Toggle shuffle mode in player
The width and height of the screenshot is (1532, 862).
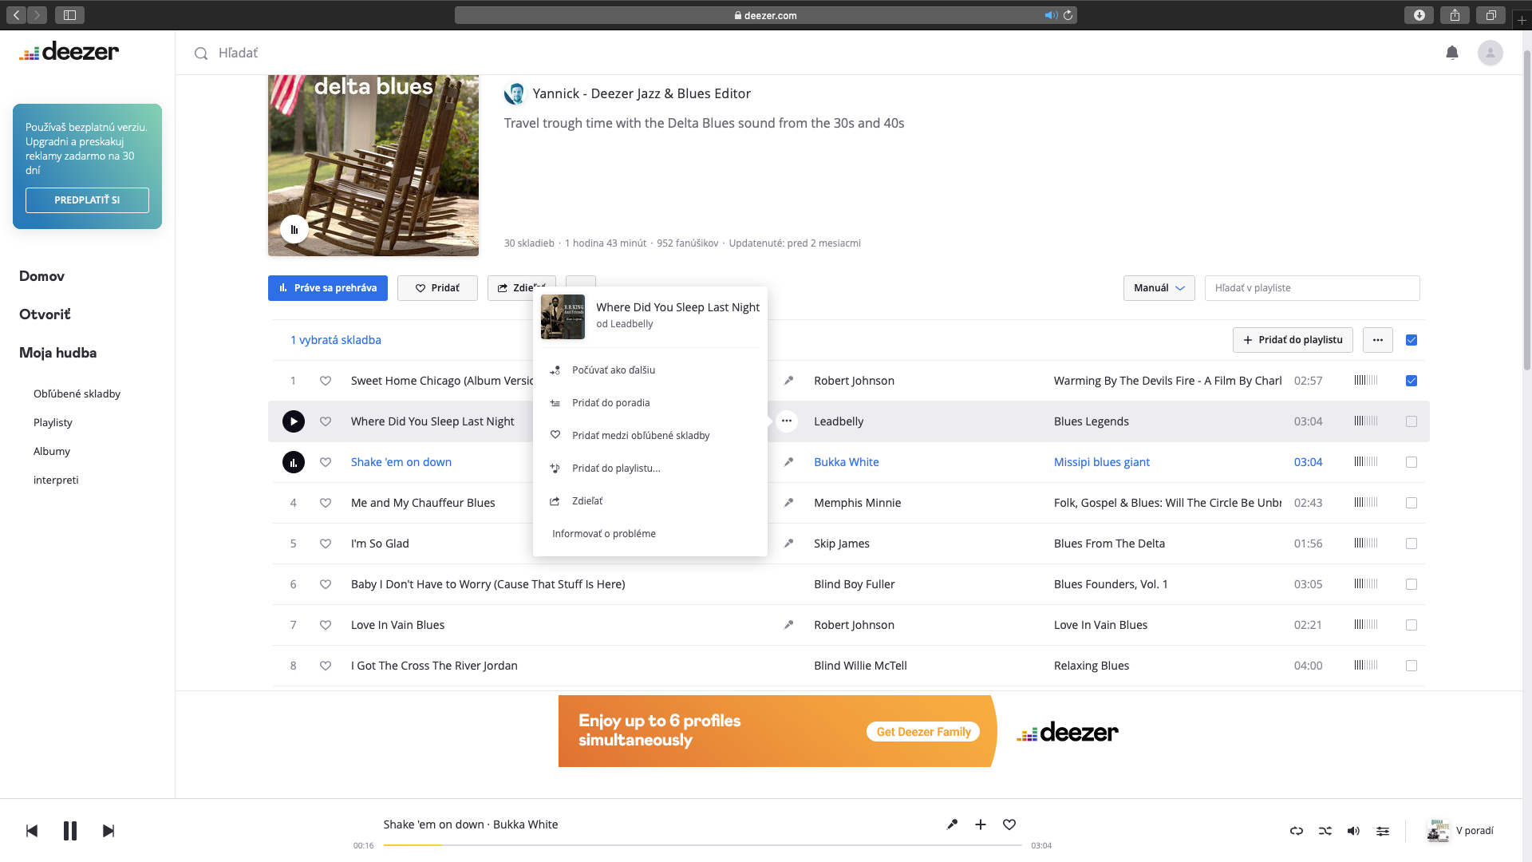1325,831
